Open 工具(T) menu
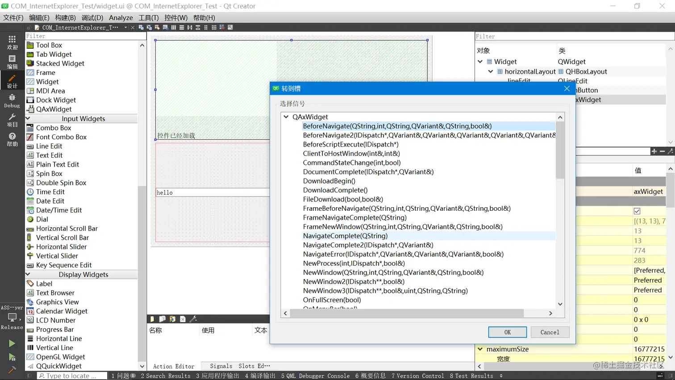 149,17
